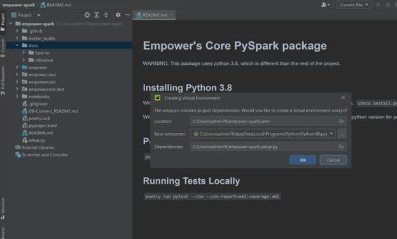The image size is (397, 239).
Task: Click the Debug bug icon in the top toolbar
Action: 387,5
